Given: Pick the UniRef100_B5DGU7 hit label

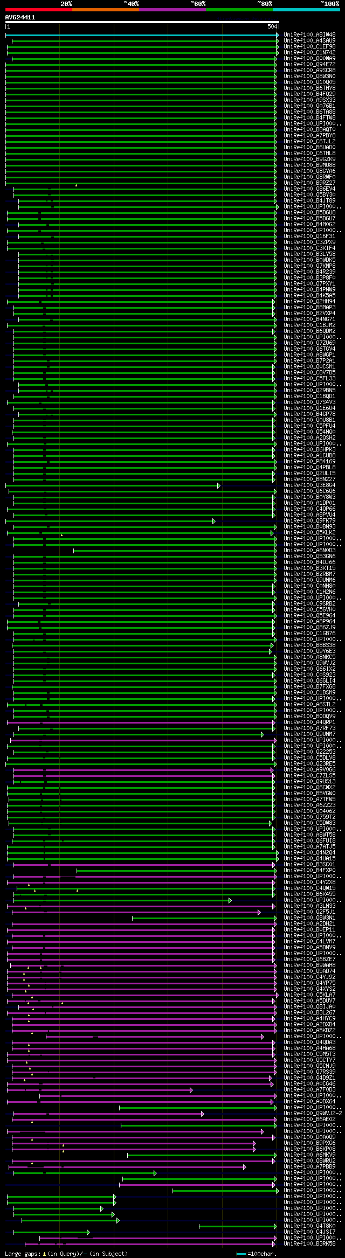Looking at the screenshot, I should click(x=309, y=219).
